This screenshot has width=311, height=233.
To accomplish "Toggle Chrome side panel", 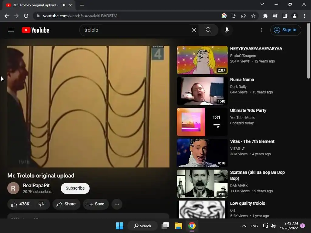I will (285, 16).
